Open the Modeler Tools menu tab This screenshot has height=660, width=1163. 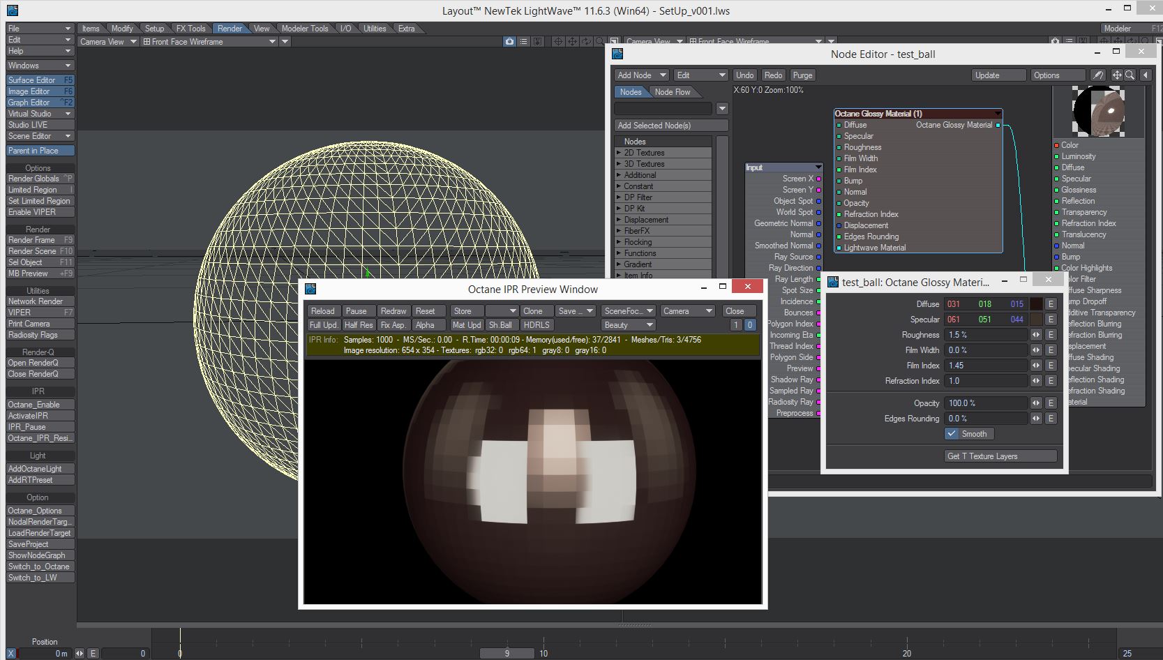click(305, 29)
